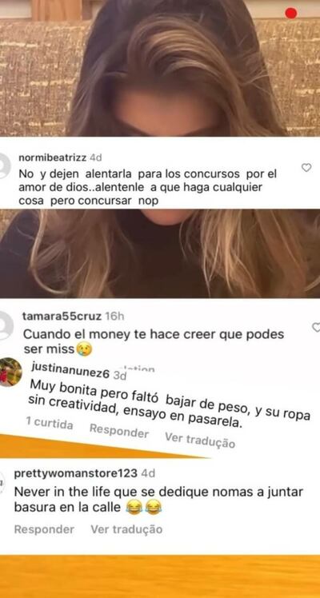Open tamara55cruz username link

[x=62, y=316]
